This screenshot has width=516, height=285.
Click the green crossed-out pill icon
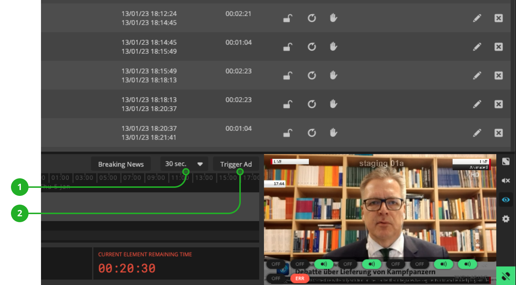506,276
